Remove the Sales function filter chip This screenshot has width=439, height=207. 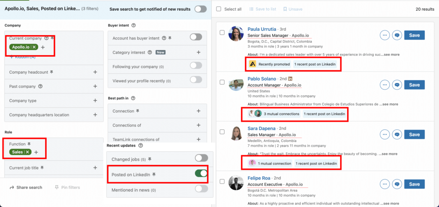click(27, 152)
